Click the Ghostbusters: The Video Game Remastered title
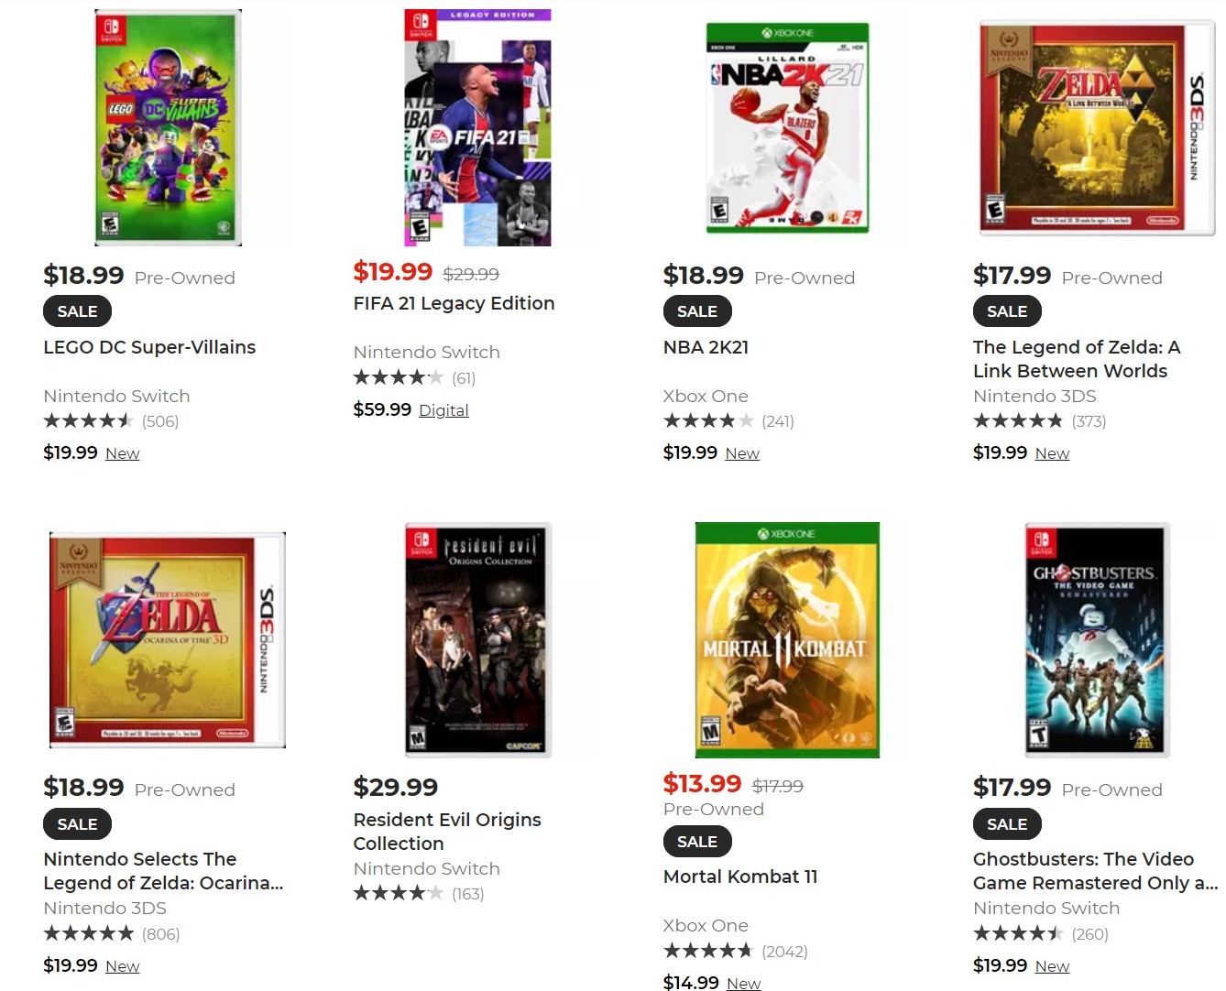Image resolution: width=1226 pixels, height=991 pixels. tap(1095, 871)
